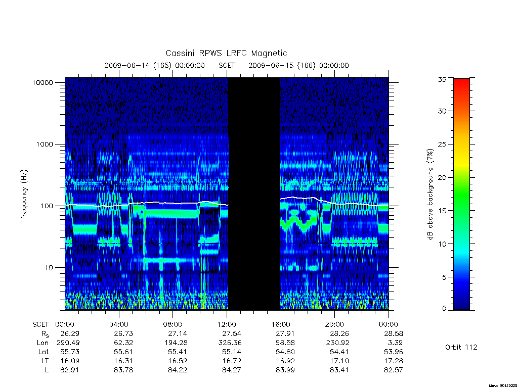
Task: Click the 'Orbit 112' label
Action: pos(461,347)
